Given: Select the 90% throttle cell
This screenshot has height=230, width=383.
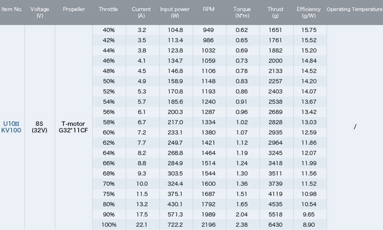Looking at the screenshot, I should click(109, 214).
